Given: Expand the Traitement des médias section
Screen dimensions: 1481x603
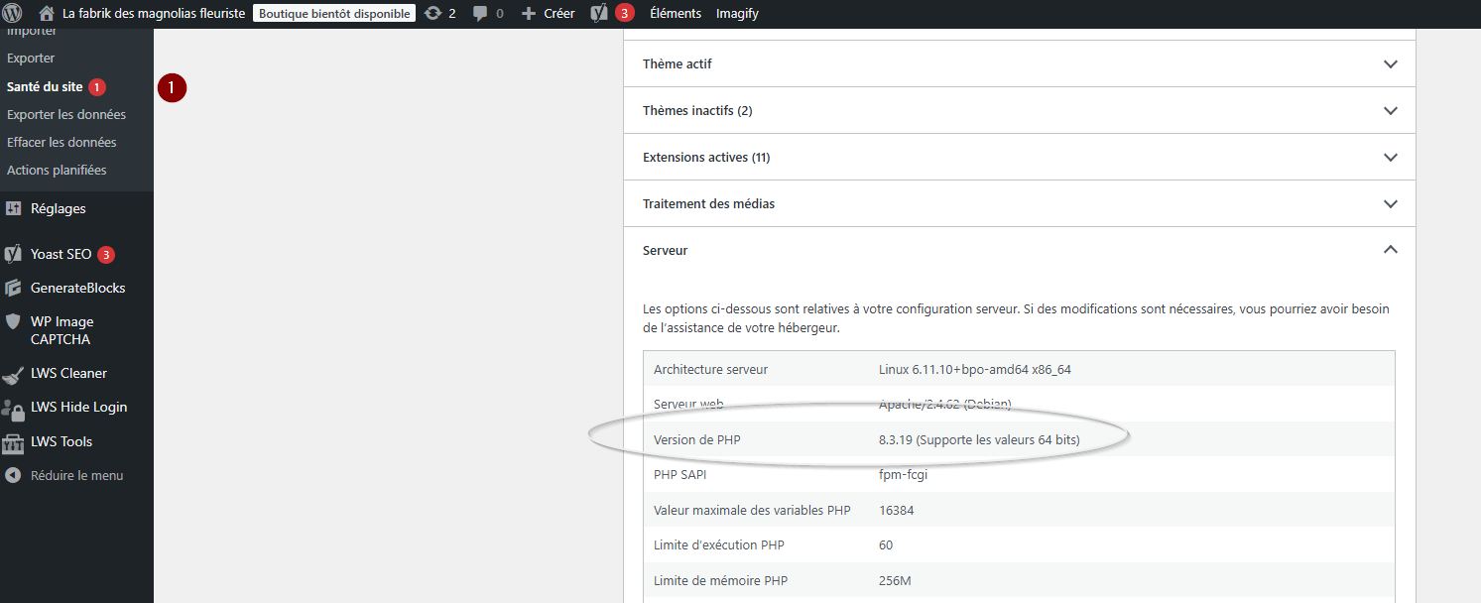Looking at the screenshot, I should coord(1019,203).
